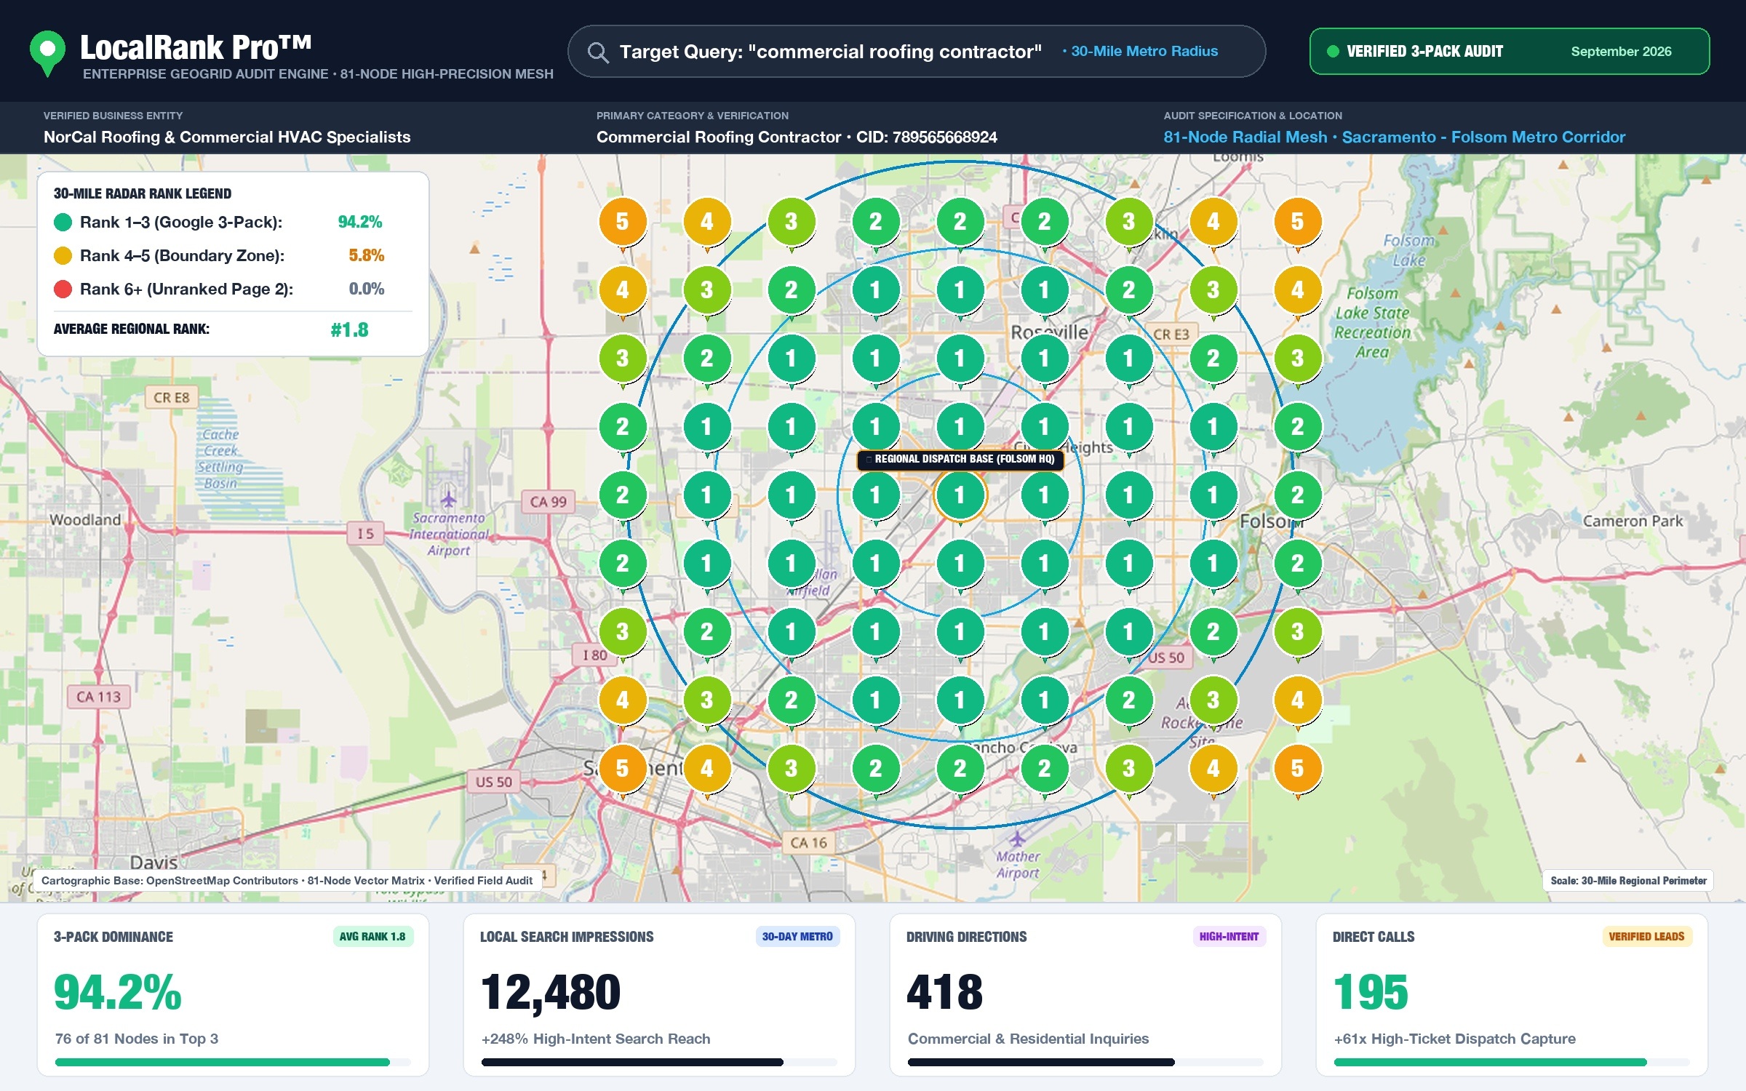Click the HIGH-INTENT tag
The width and height of the screenshot is (1746, 1091).
[1229, 937]
